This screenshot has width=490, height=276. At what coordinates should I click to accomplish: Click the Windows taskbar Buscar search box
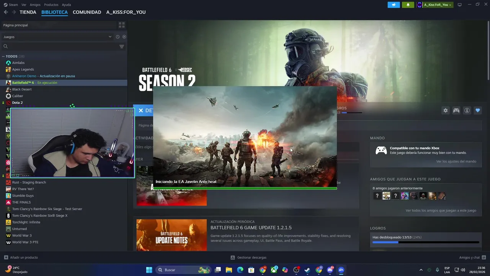click(x=183, y=270)
